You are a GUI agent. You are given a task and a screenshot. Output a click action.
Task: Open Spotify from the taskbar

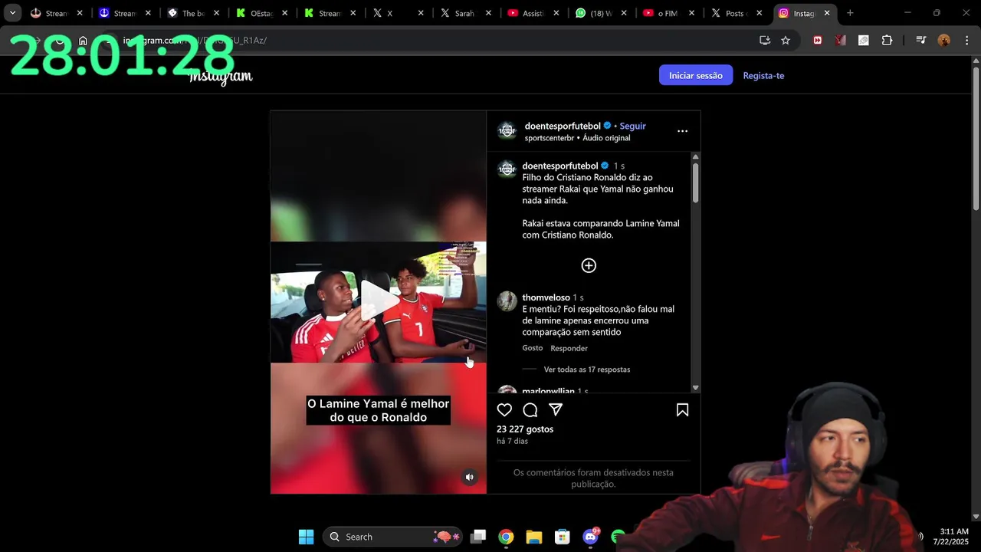pos(618,537)
